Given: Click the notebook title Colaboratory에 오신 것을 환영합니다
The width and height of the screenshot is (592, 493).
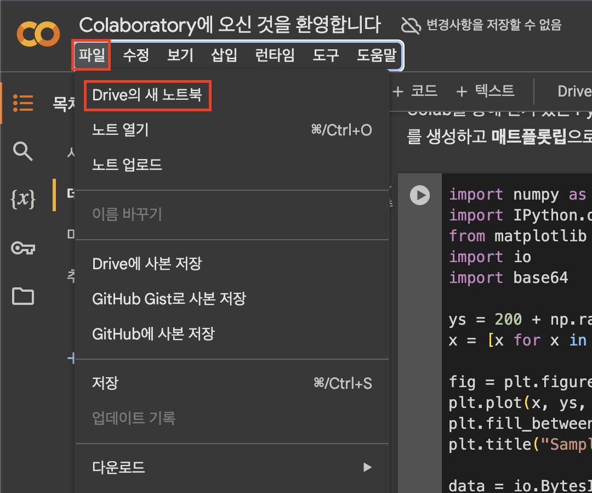Looking at the screenshot, I should [230, 25].
